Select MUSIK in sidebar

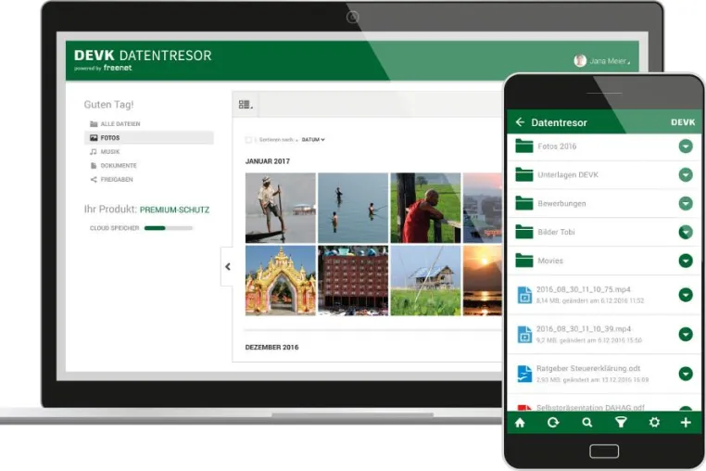pos(148,151)
